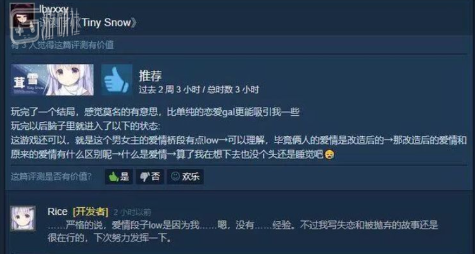Image resolution: width=475 pixels, height=254 pixels.
Task: Click the lbyxxy reviewer username
Action: [54, 10]
